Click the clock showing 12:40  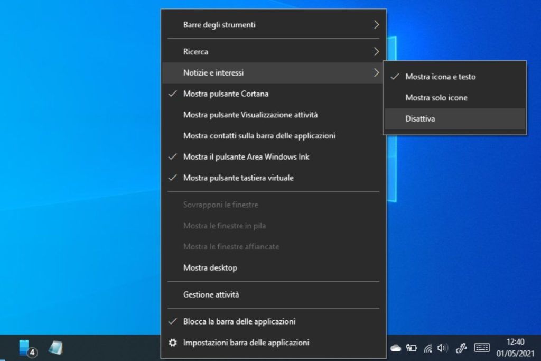coord(515,347)
